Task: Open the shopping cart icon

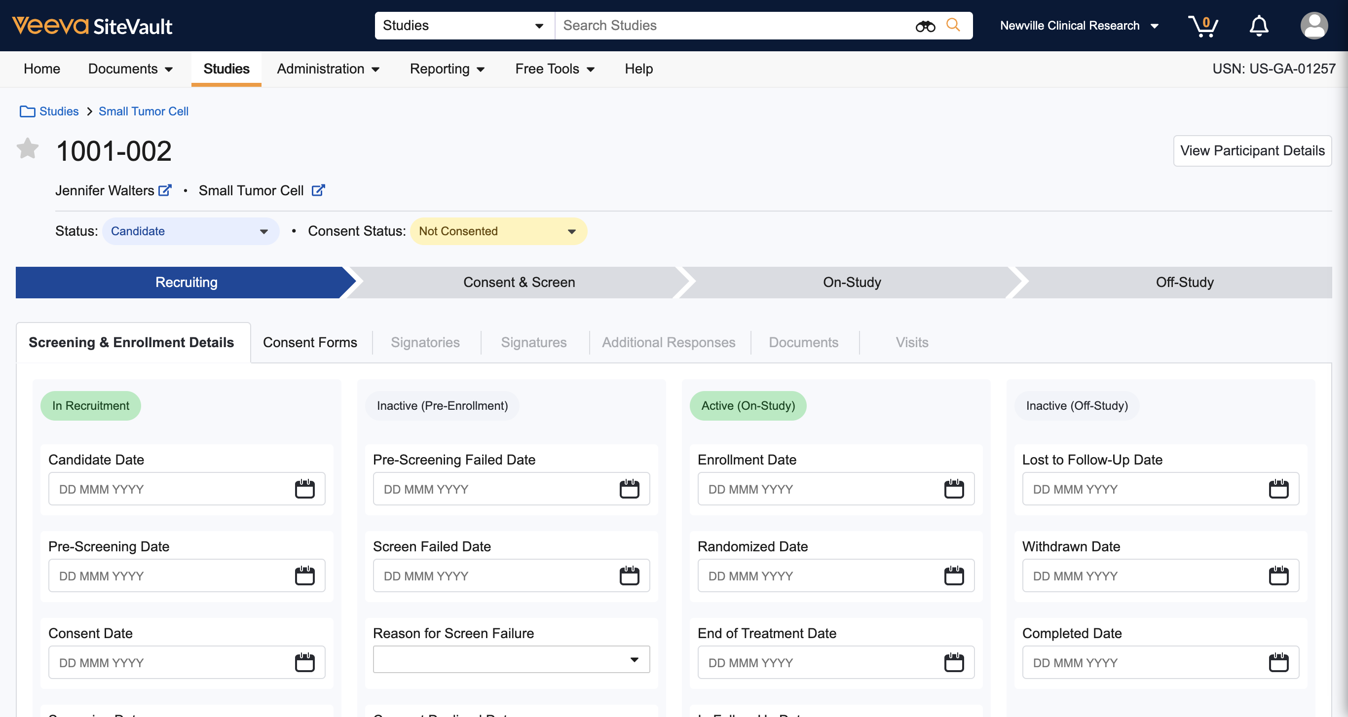Action: pos(1202,26)
